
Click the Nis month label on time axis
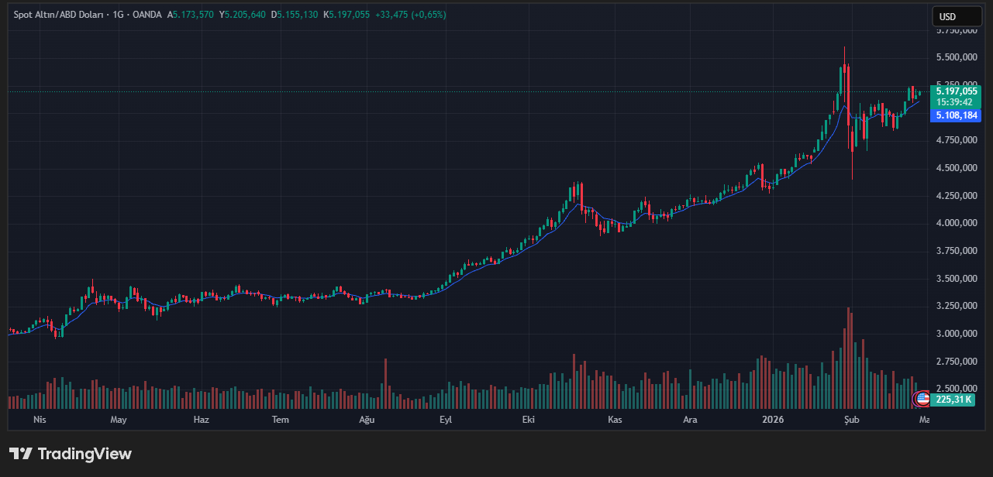(40, 420)
